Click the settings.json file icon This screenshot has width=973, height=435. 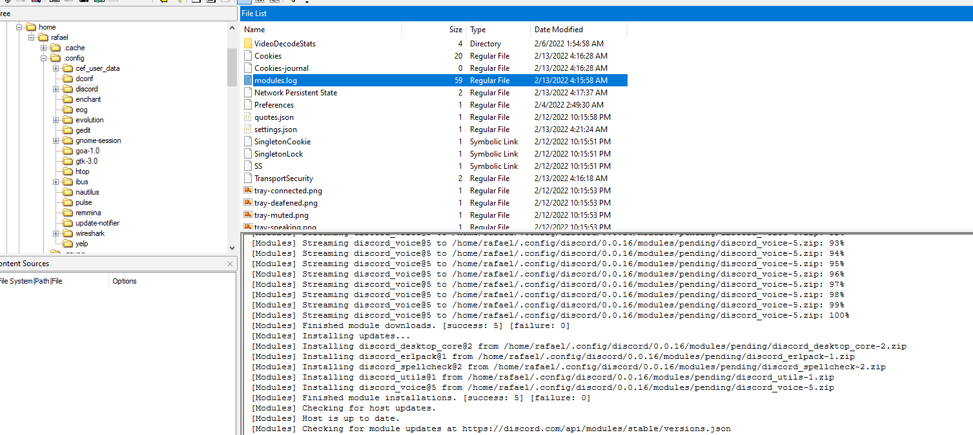(x=248, y=130)
